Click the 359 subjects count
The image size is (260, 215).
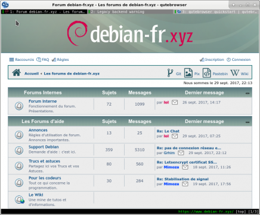pyautogui.click(x=109, y=150)
